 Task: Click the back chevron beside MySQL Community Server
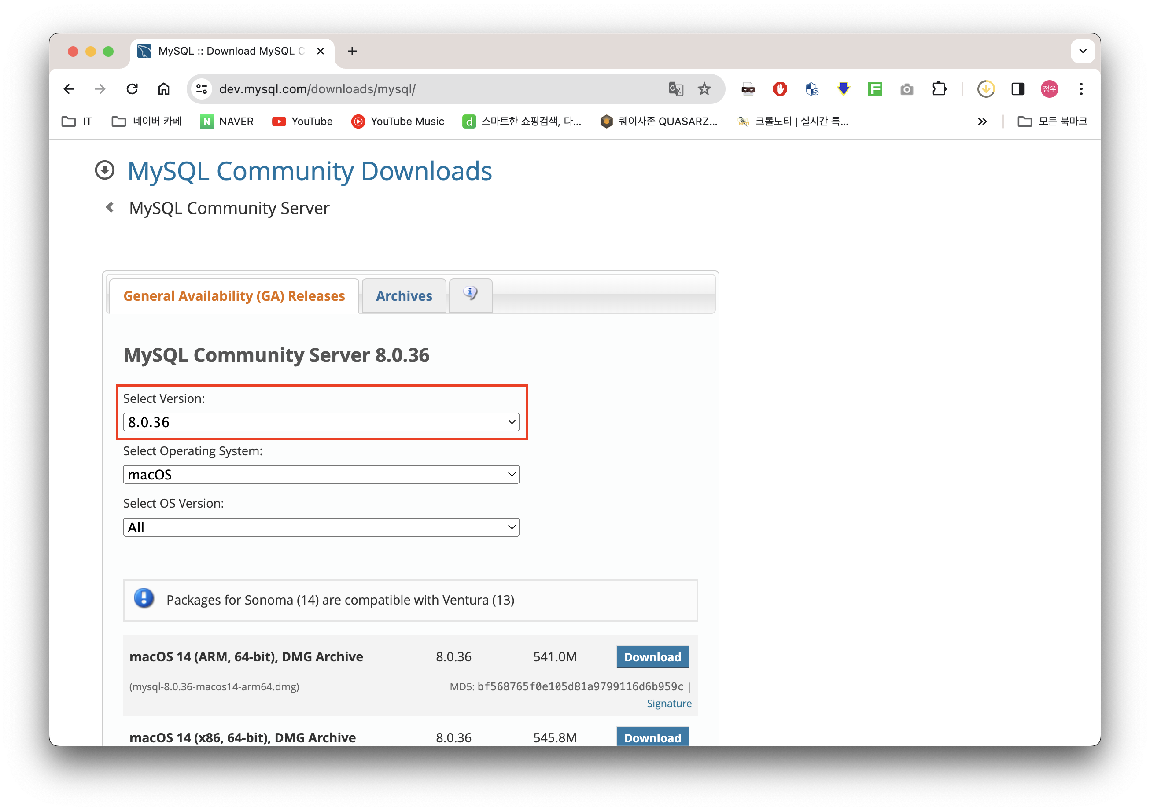point(110,207)
